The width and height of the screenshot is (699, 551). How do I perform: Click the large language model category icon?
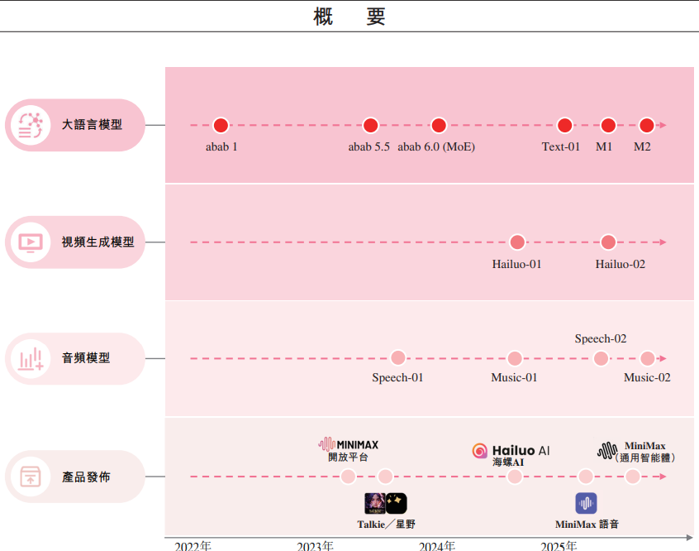[31, 125]
